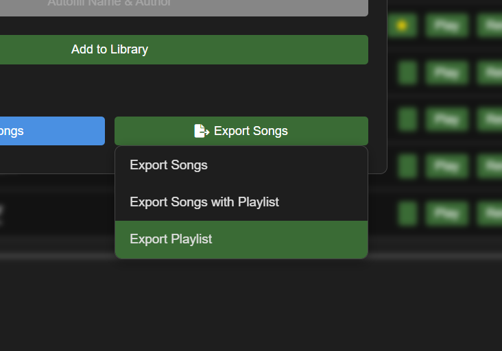This screenshot has width=502, height=351.
Task: Choose Export Songs with Playlist option
Action: point(241,202)
